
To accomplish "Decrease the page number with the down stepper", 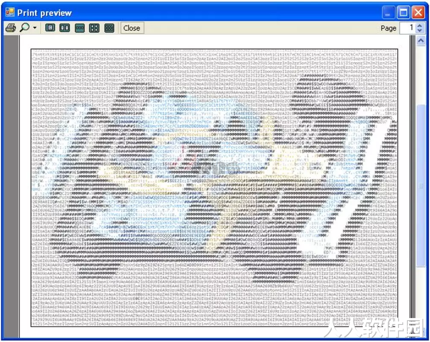I will tap(420, 31).
